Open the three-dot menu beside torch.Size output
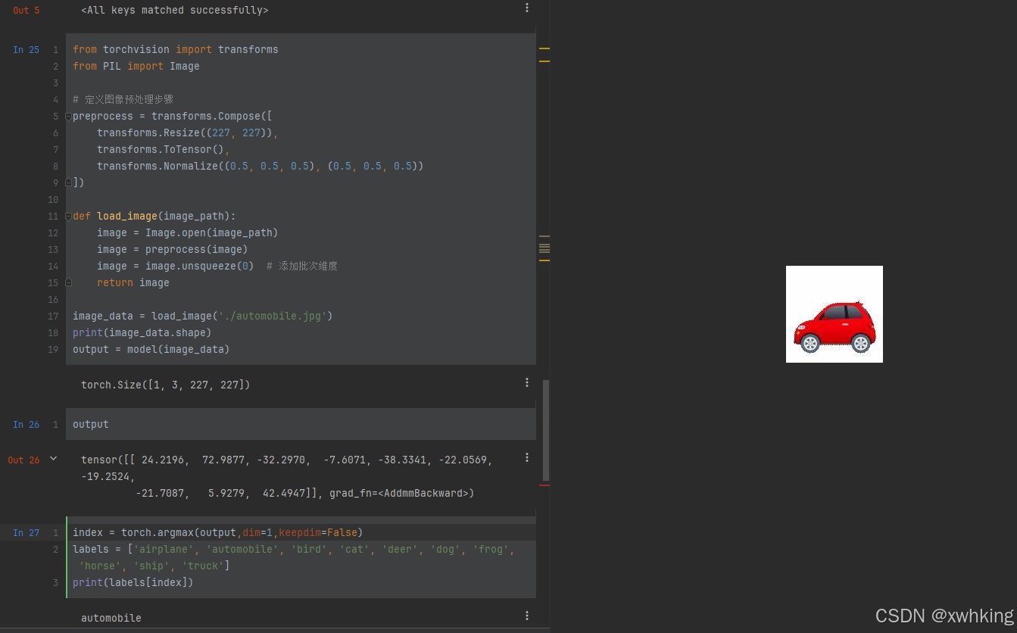Image resolution: width=1017 pixels, height=633 pixels. click(x=527, y=382)
